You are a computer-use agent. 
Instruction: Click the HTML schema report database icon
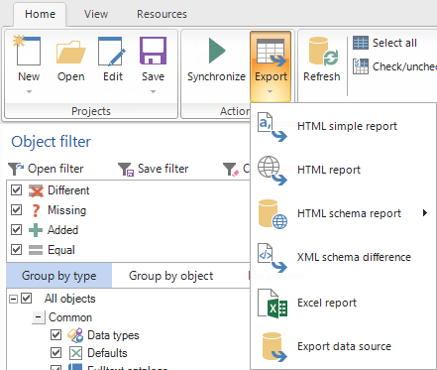point(273,214)
